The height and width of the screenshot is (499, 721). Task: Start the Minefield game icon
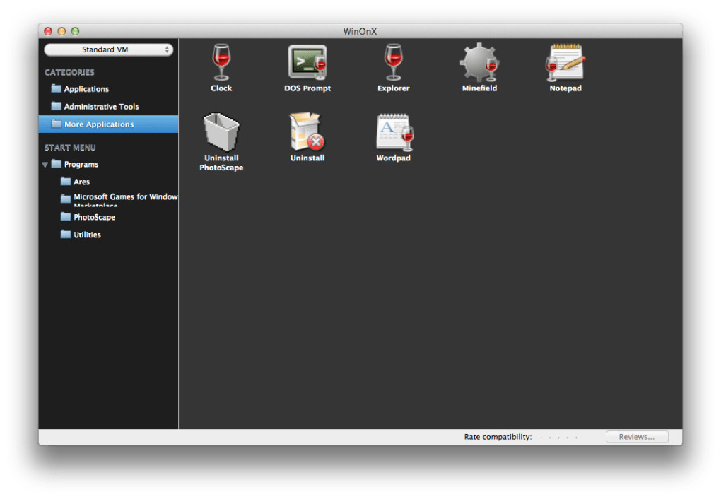479,62
